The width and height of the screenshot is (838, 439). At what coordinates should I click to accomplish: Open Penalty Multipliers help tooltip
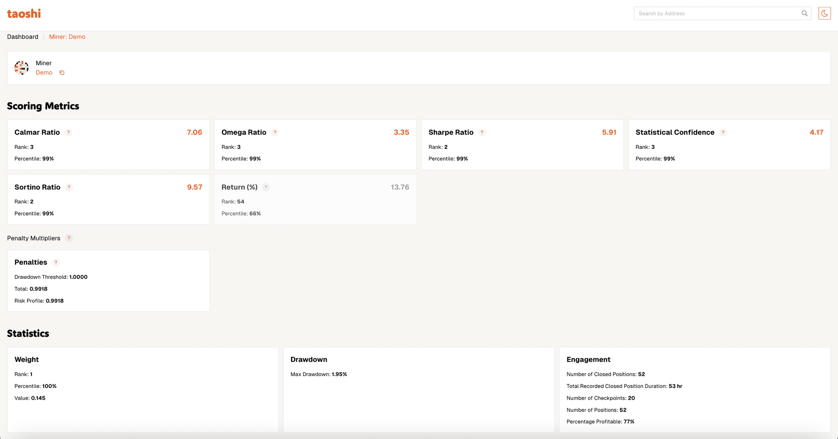[x=69, y=238]
